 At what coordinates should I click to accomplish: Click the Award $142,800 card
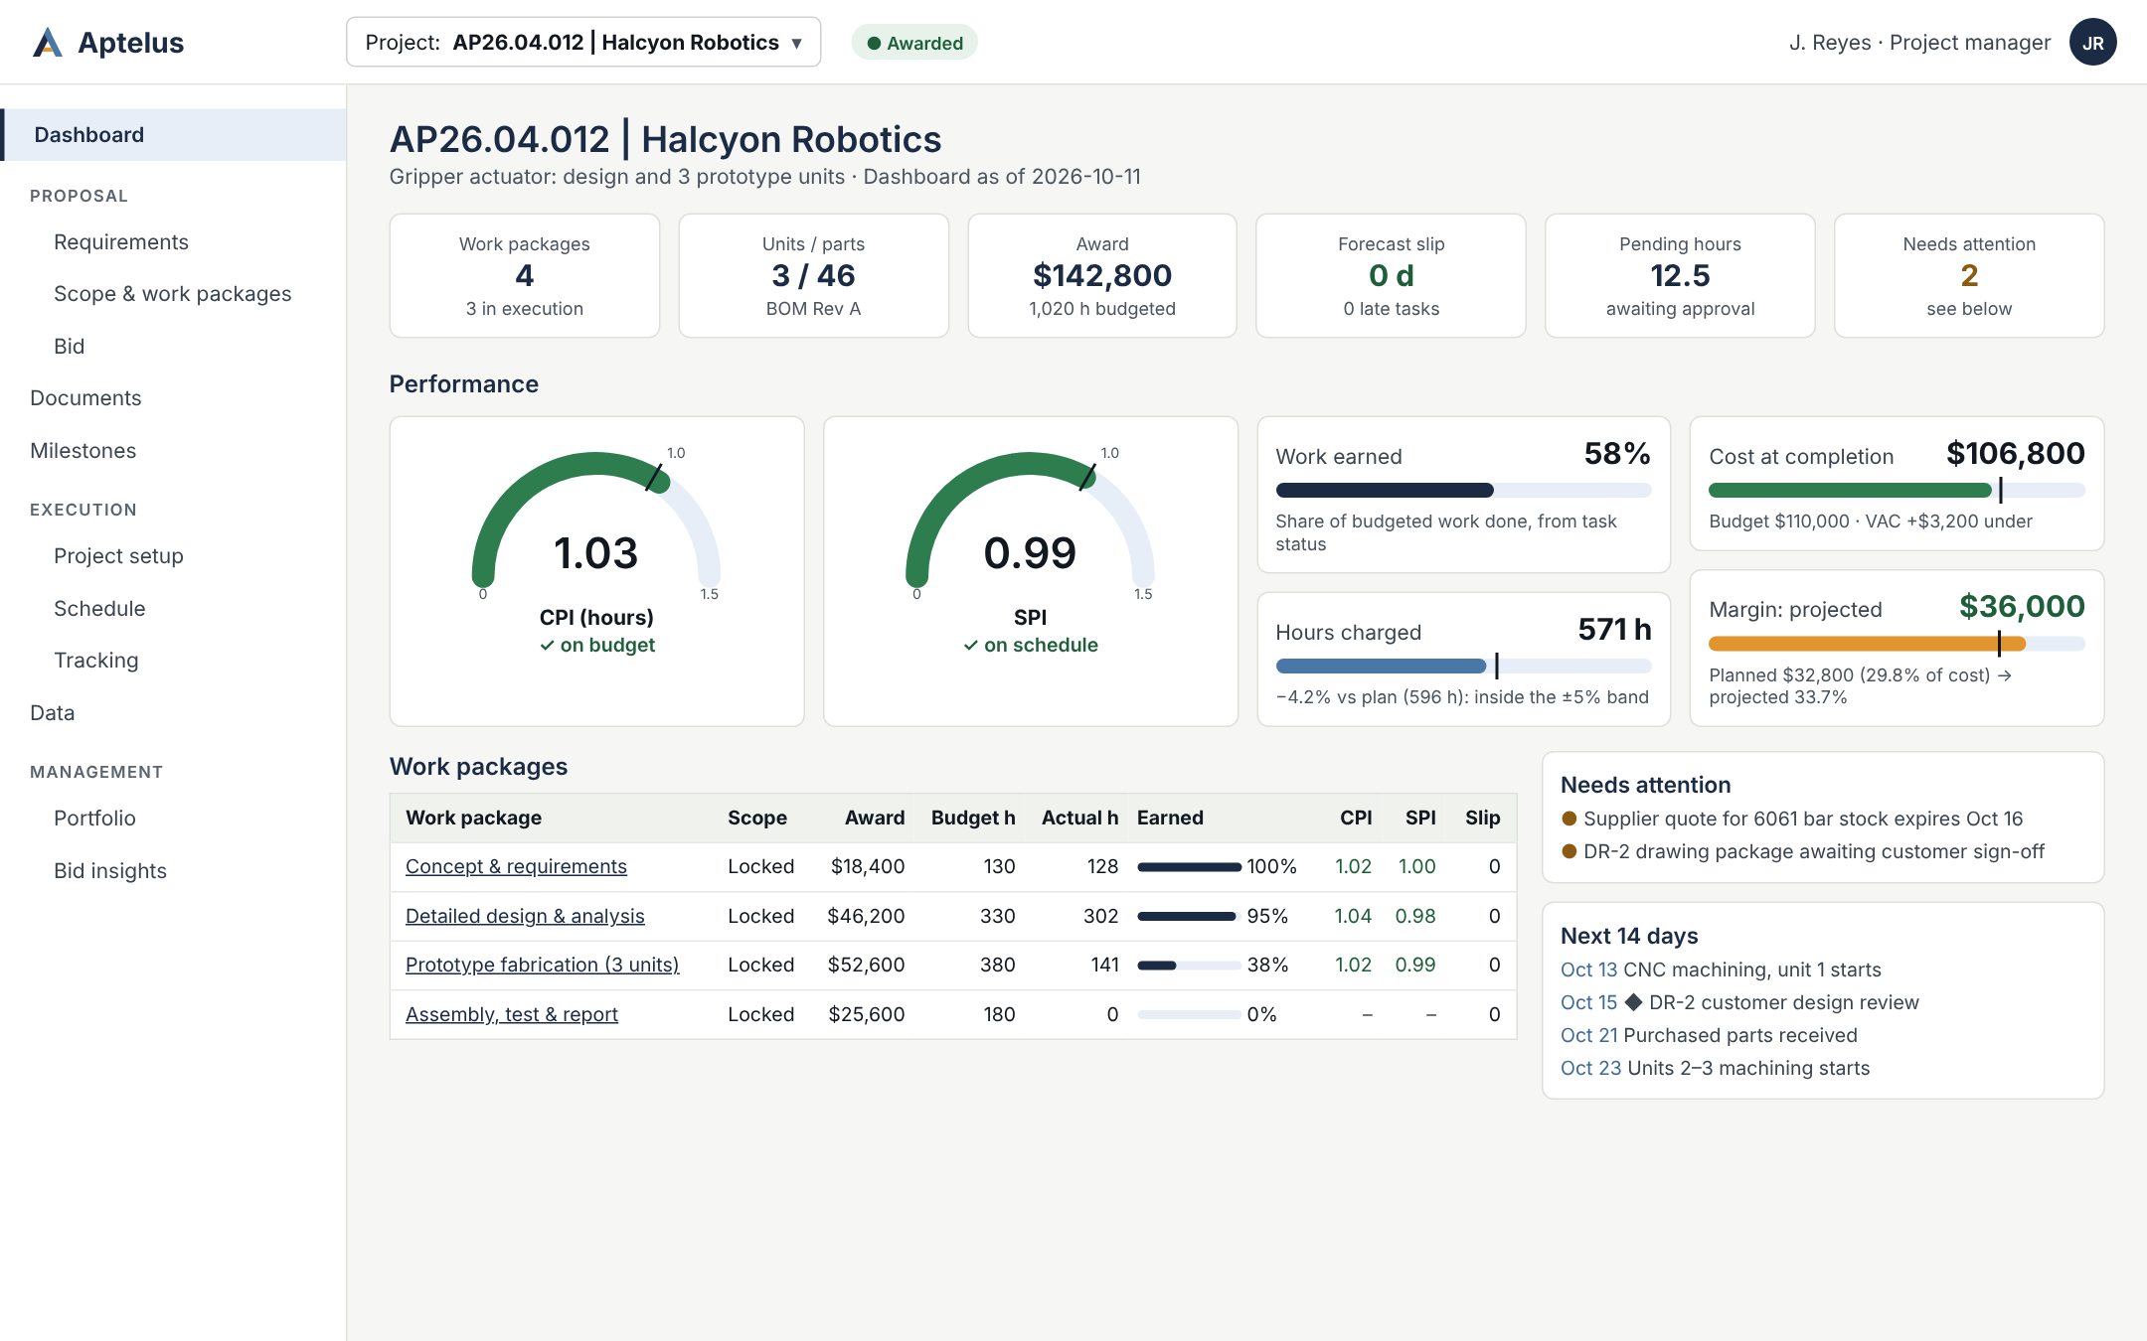[1102, 276]
